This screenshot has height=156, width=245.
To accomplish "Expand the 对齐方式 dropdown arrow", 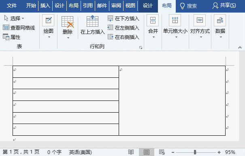I will click(201, 37).
